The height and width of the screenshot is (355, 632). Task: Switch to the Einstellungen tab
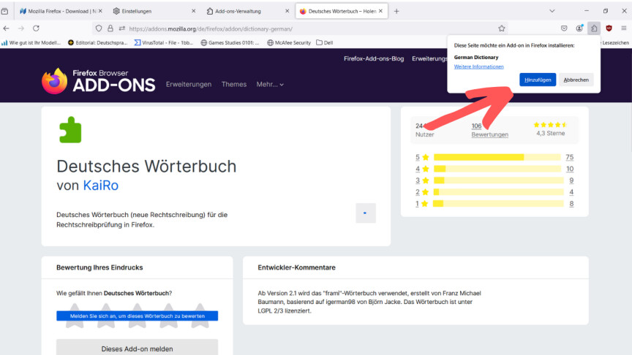[x=154, y=11]
